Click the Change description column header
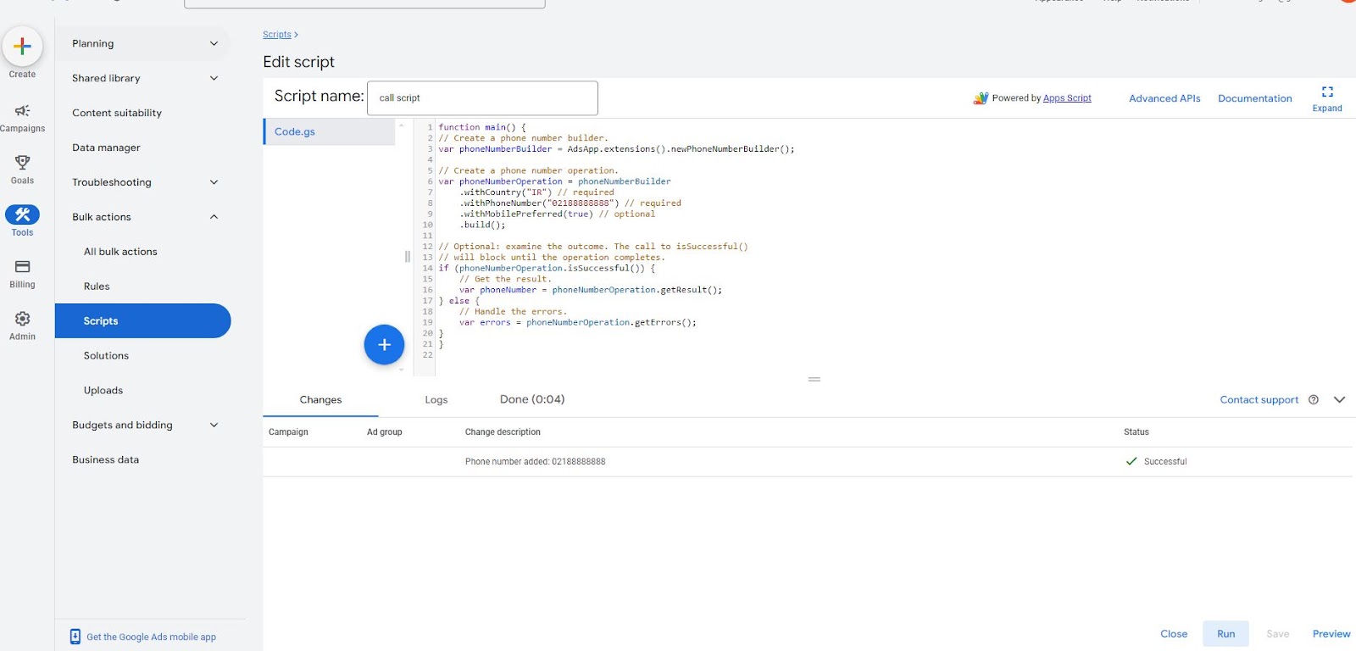Viewport: 1356px width, 651px height. (x=503, y=432)
